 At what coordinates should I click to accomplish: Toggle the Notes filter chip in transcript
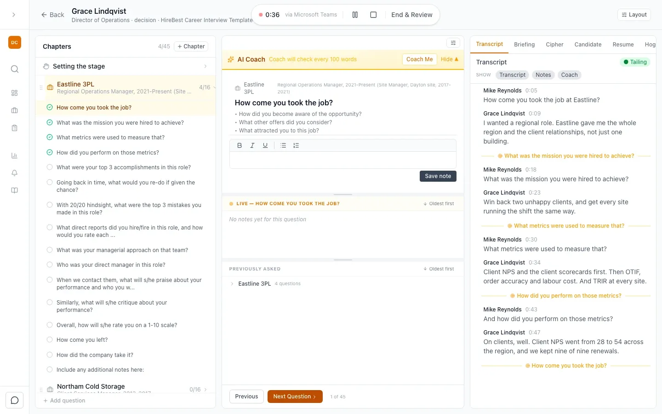(543, 75)
